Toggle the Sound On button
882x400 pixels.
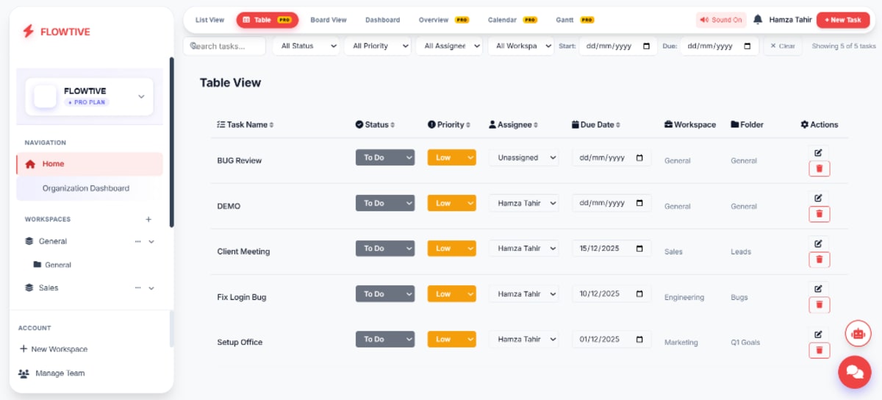(x=721, y=20)
